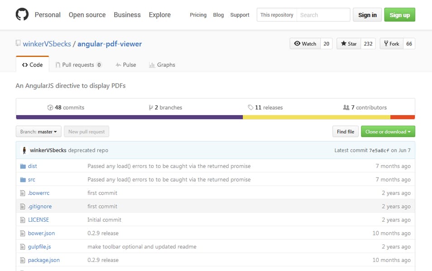The image size is (432, 271).
Task: Switch to the Pulse tab
Action: click(x=126, y=65)
